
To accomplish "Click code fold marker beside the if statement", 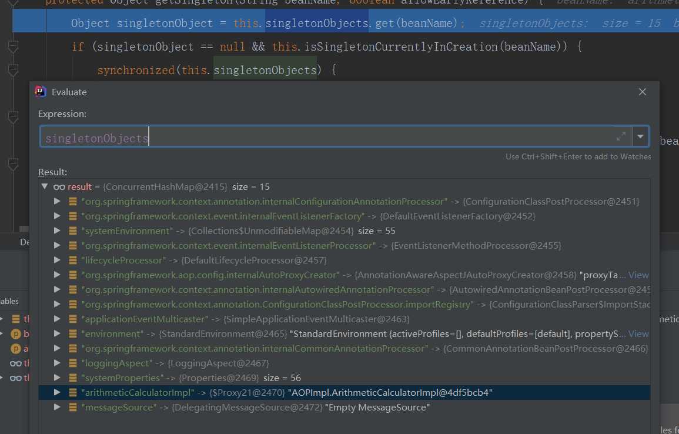I will point(14,46).
